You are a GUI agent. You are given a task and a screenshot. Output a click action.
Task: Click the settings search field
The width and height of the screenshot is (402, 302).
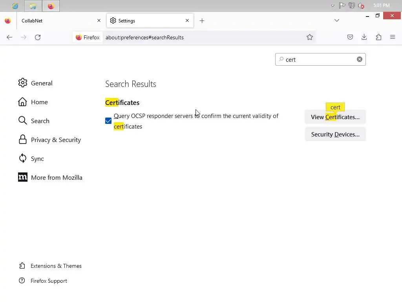point(318,59)
